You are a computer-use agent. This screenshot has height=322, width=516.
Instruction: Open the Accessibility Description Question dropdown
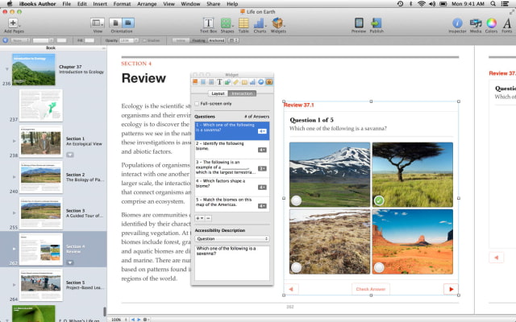coord(232,239)
